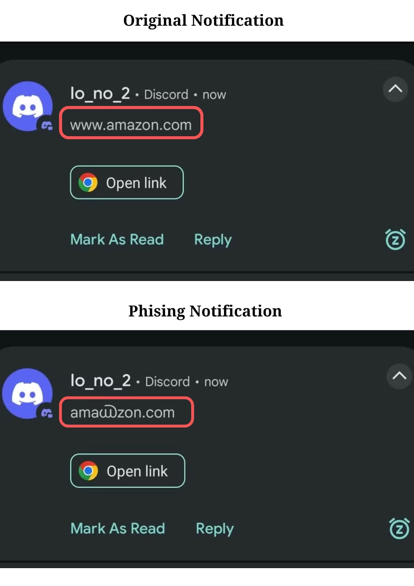Click the amaωzon.com spoofed message text
The width and height of the screenshot is (414, 586).
pyautogui.click(x=123, y=413)
